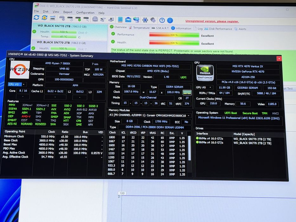
Task: Click the Ryzen CPU logo in HWiNFO
Action: tap(20, 70)
